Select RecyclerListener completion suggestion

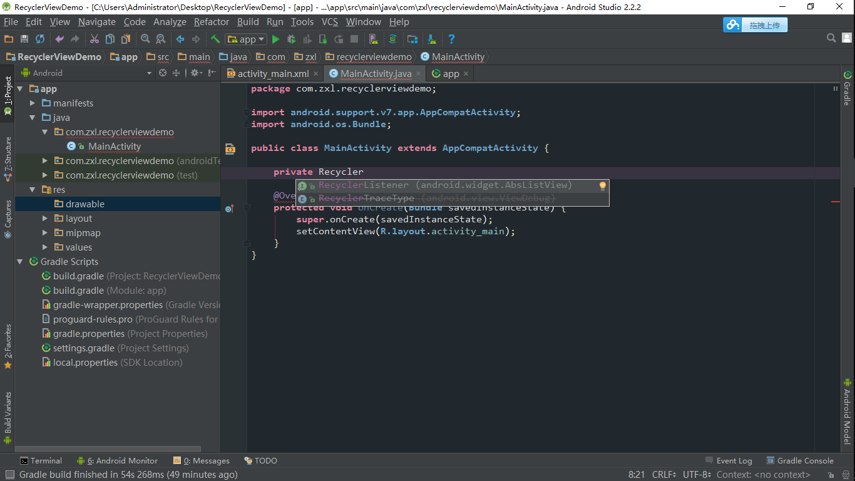point(452,185)
